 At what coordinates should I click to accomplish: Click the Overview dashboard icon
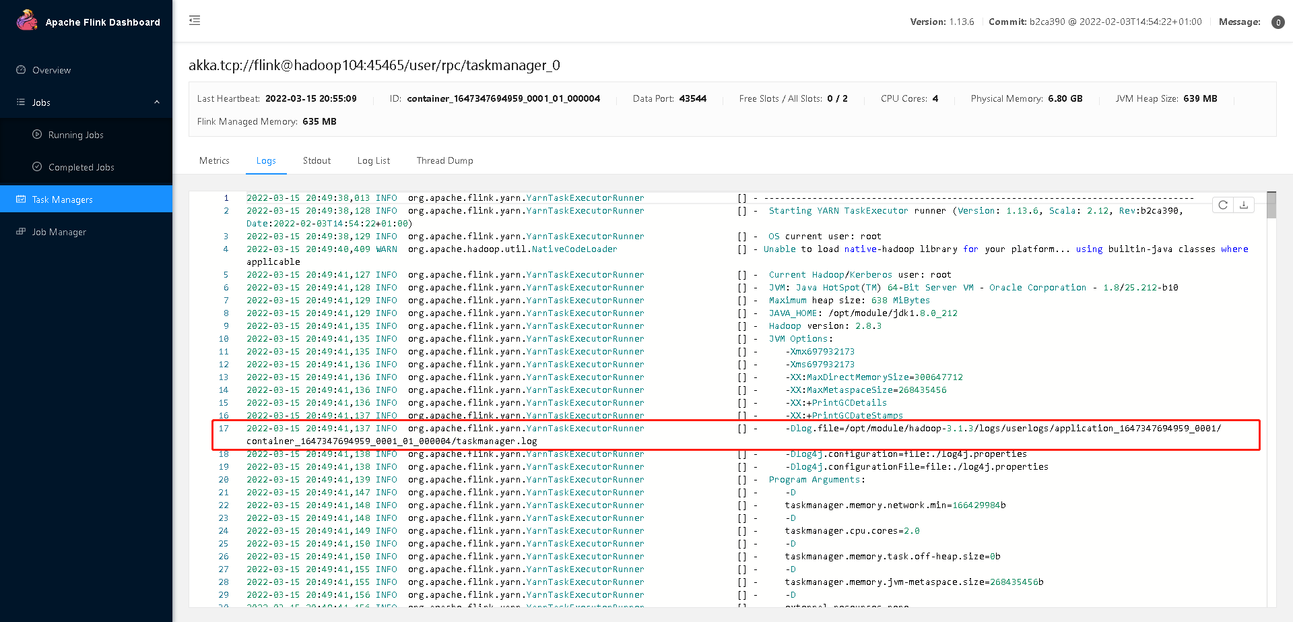click(21, 69)
